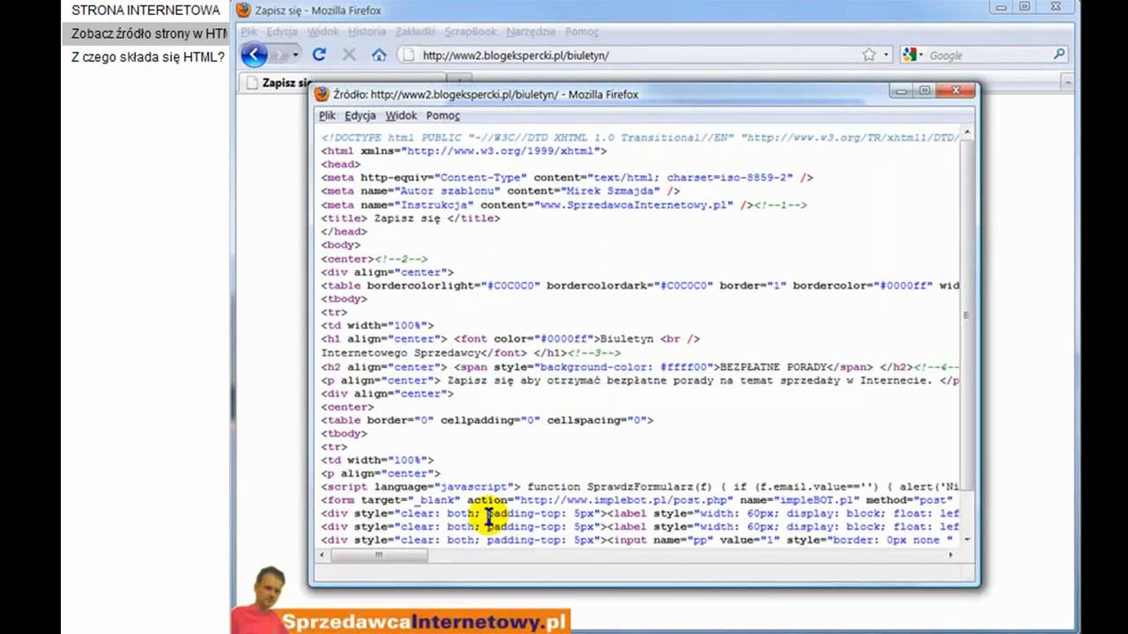This screenshot has height=634, width=1128.
Task: Click 'BEZPŁATNE PORADY' text in source
Action: pos(775,366)
